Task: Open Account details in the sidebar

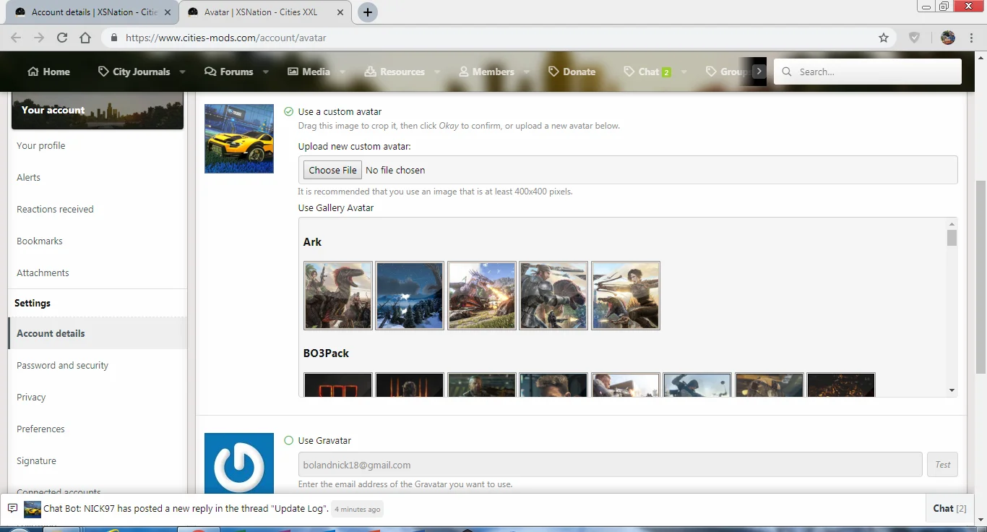Action: tap(98, 333)
